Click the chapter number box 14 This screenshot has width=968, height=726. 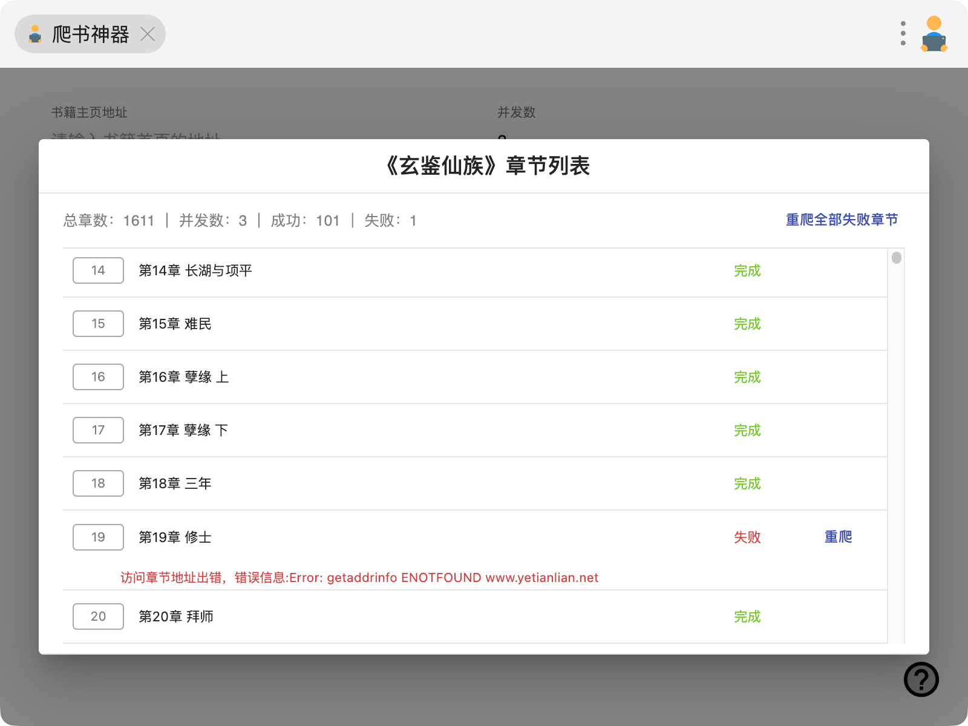[x=98, y=270]
